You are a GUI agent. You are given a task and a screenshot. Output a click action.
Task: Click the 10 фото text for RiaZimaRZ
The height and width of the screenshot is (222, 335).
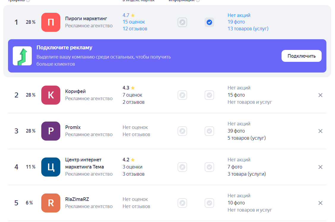click(x=236, y=203)
